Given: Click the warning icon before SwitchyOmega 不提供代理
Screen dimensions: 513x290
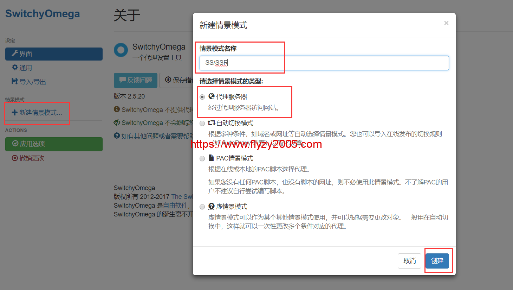Looking at the screenshot, I should (x=117, y=109).
